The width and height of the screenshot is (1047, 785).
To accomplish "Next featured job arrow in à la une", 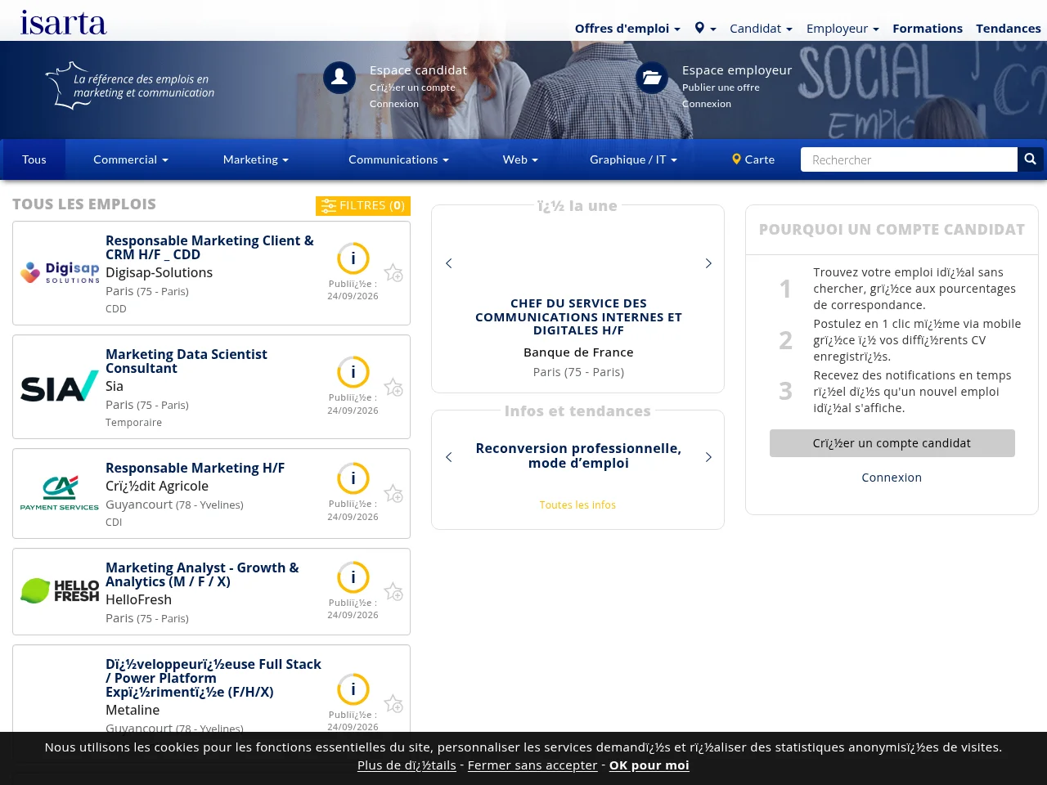I will pos(708,263).
